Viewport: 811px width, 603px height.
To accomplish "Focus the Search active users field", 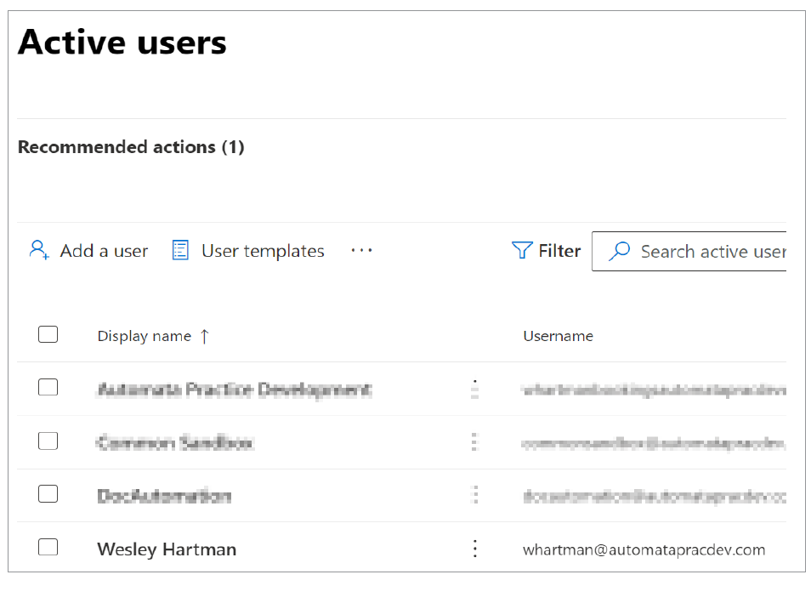I will point(712,252).
